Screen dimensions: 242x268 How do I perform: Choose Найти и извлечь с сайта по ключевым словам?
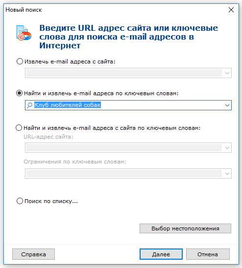click(19, 128)
